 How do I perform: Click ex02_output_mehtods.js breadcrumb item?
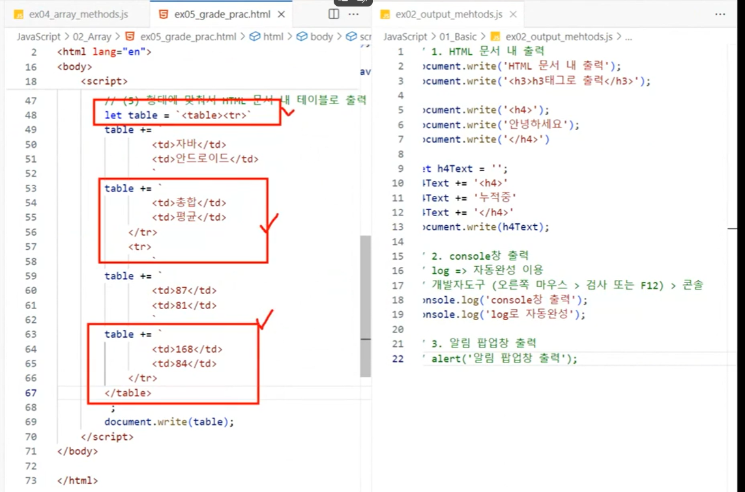click(x=559, y=36)
